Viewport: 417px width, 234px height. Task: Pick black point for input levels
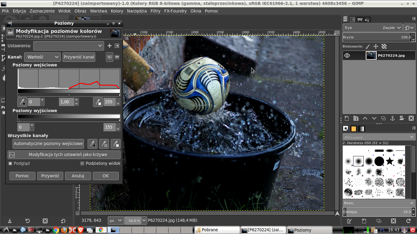[22, 102]
